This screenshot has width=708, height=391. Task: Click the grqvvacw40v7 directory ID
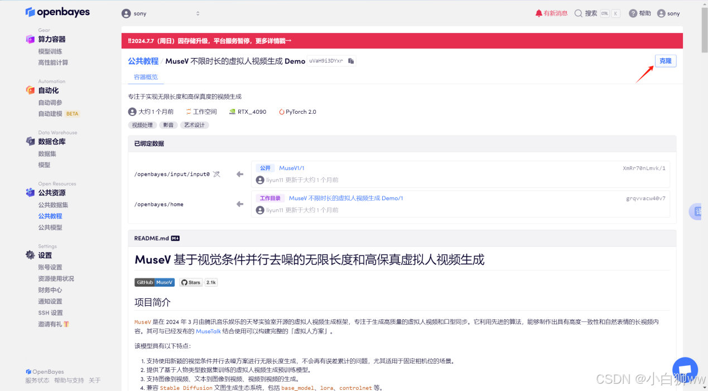tap(646, 198)
